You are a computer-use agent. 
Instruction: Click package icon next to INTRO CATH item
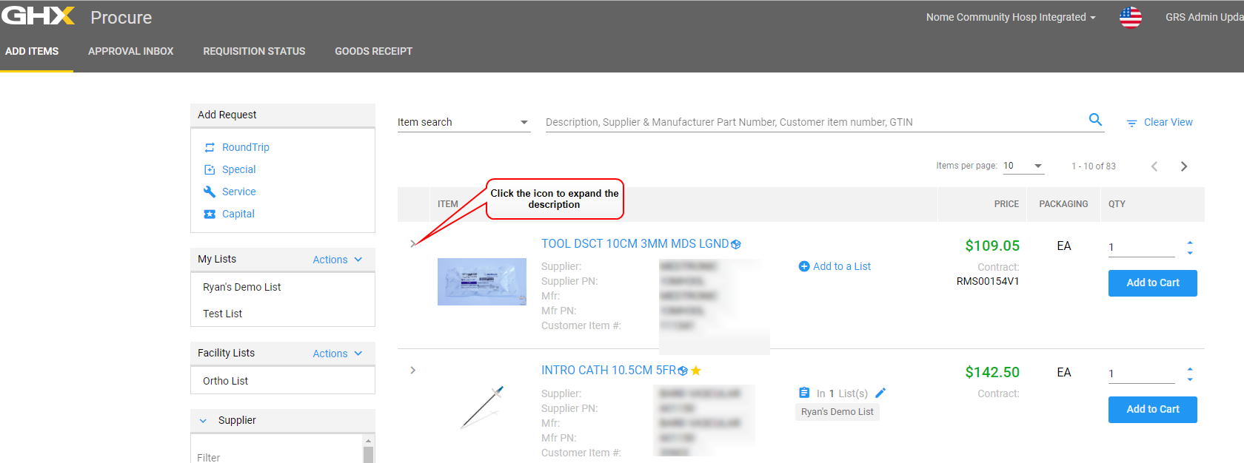683,371
